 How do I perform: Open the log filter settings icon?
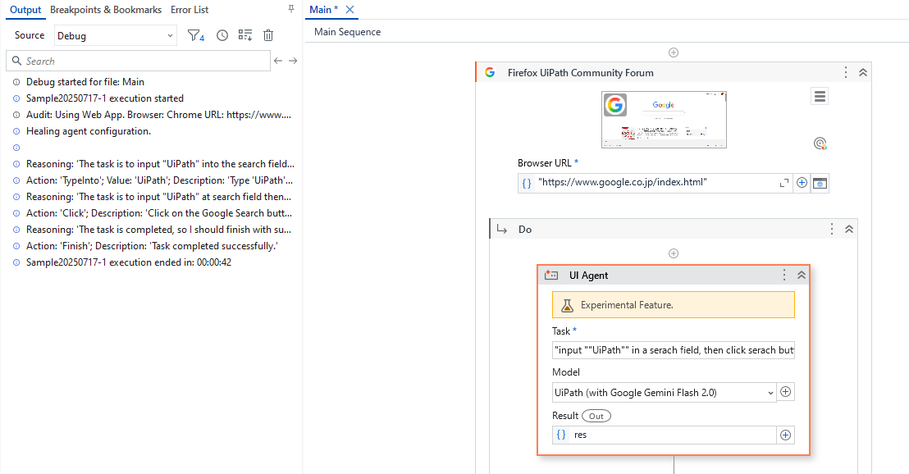[195, 35]
